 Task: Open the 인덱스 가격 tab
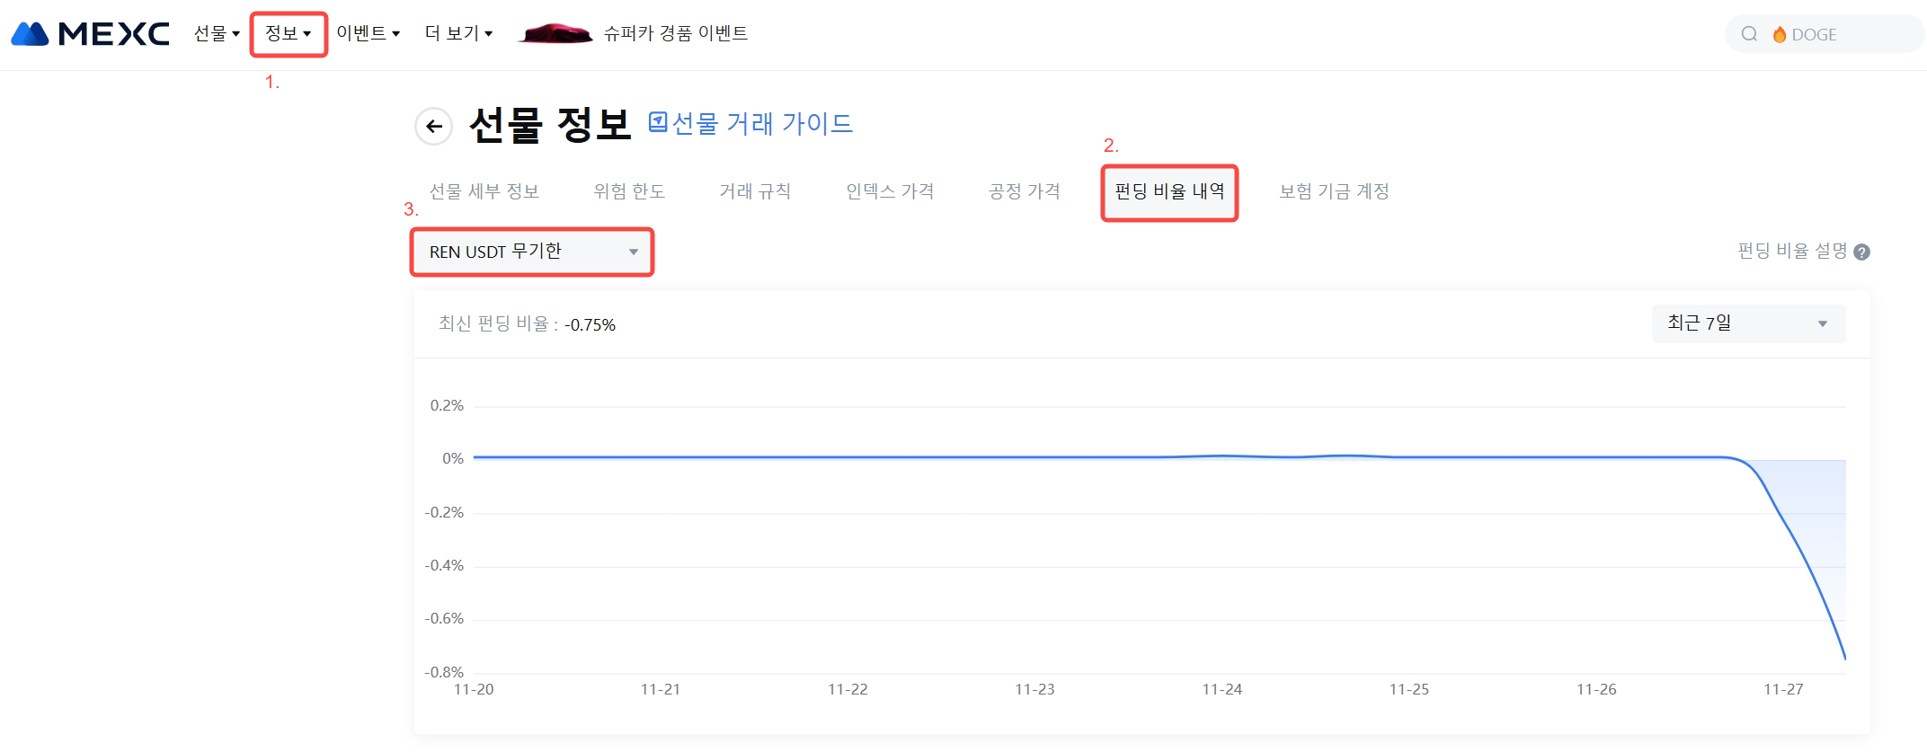point(890,191)
